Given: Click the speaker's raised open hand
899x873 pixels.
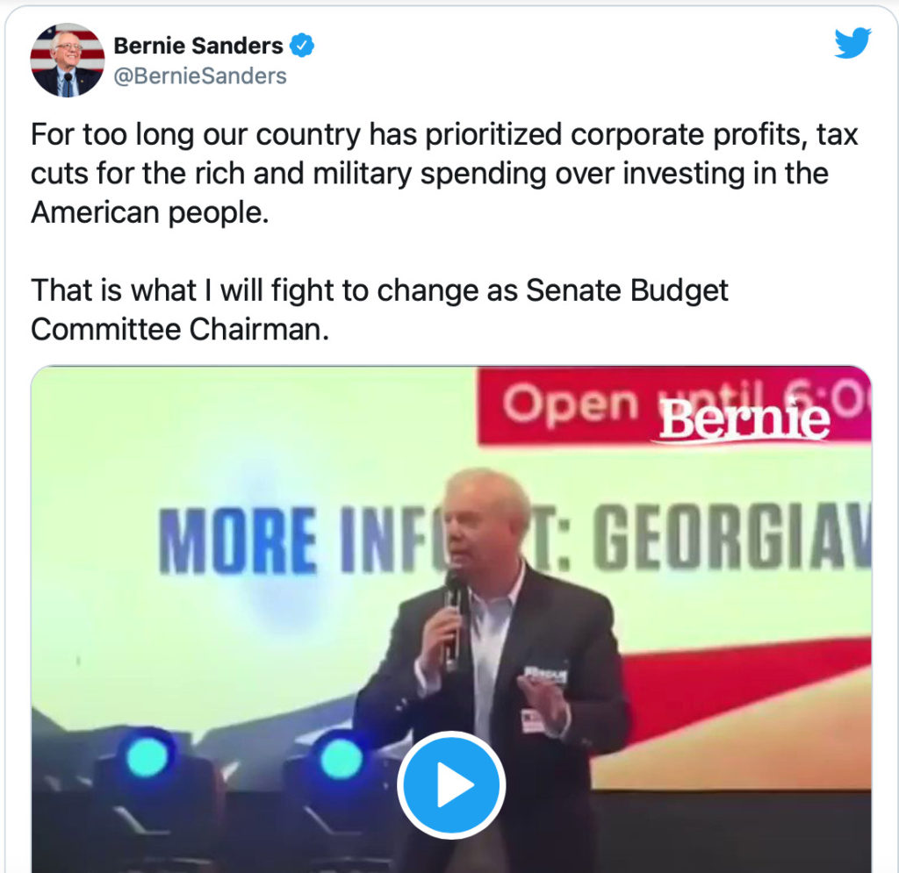Looking at the screenshot, I should coord(543,704).
